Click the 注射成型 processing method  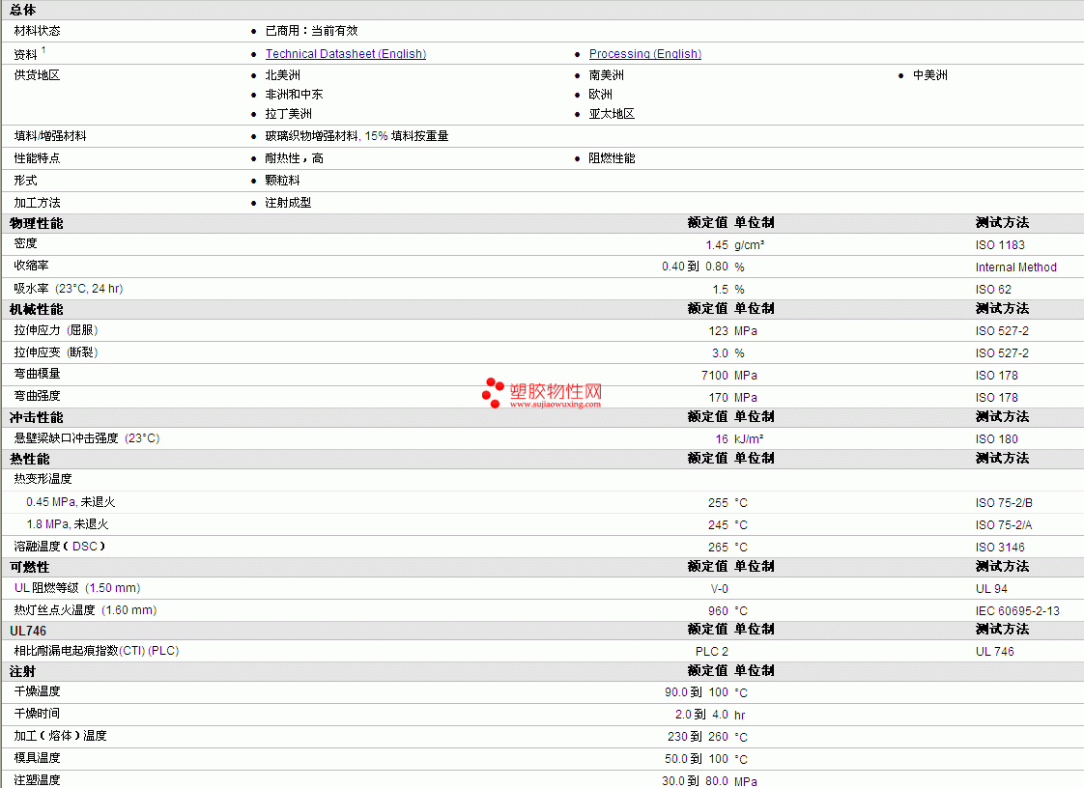coord(288,203)
